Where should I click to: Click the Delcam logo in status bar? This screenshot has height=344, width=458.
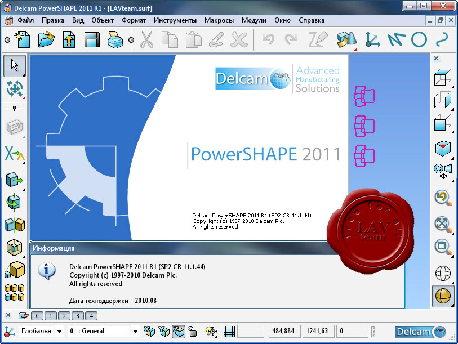pyautogui.click(x=421, y=332)
